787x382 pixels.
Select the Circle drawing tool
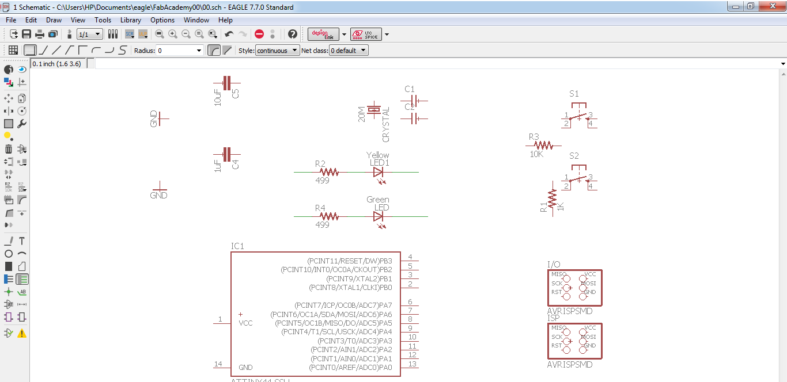coord(9,254)
